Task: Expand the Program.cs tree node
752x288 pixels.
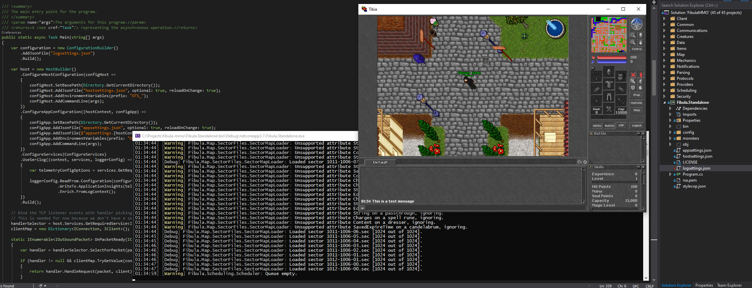Action: (x=670, y=174)
